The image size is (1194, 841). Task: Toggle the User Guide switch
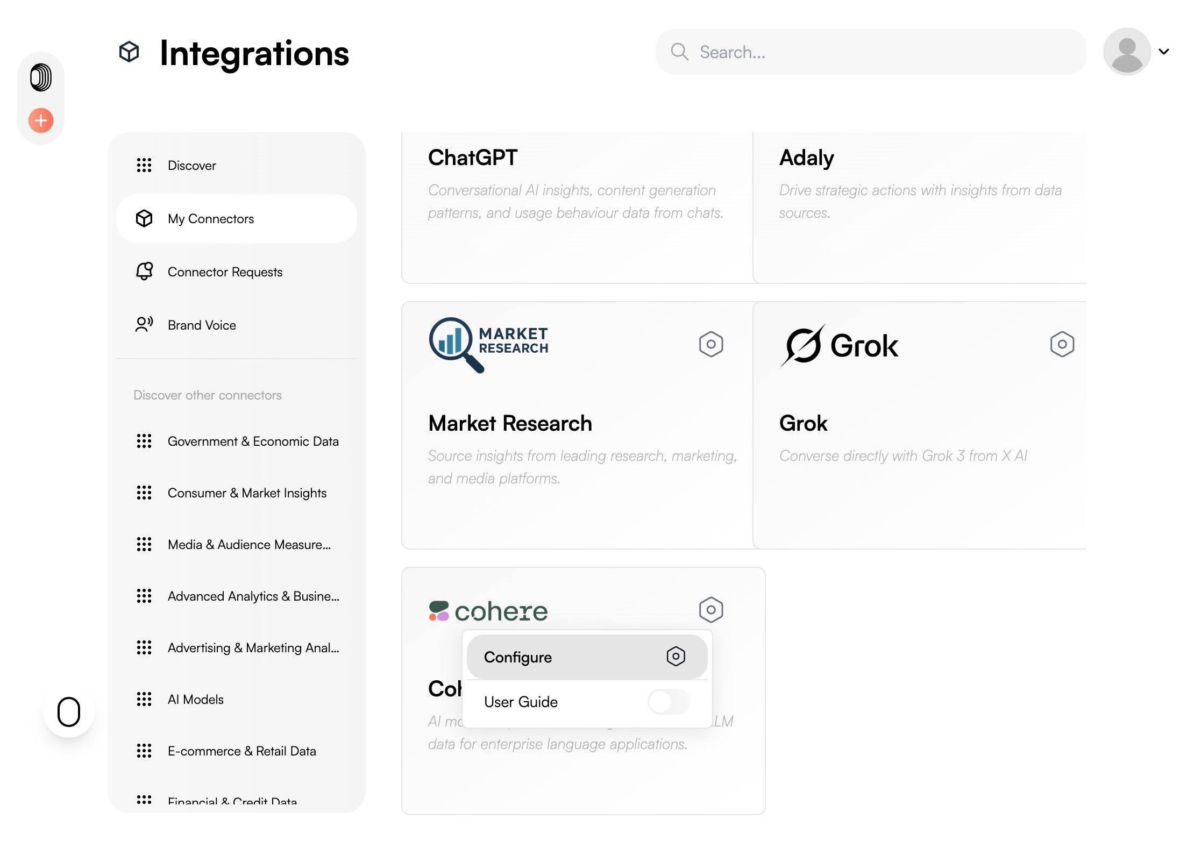click(x=669, y=702)
